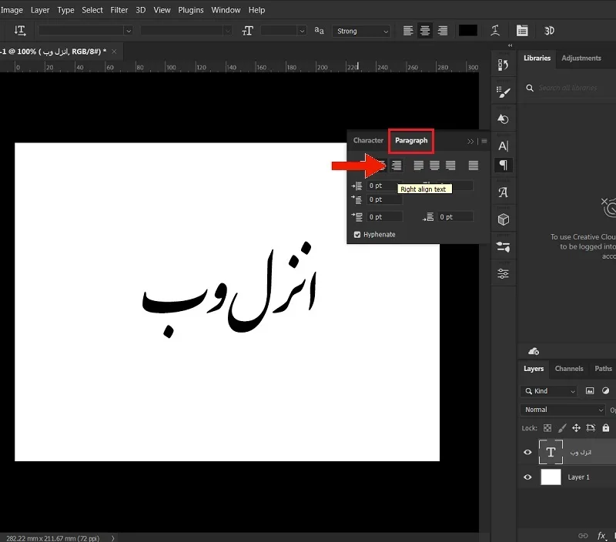Click the add space after paragraph field
Viewport: 616px width, 542px height.
(455, 217)
